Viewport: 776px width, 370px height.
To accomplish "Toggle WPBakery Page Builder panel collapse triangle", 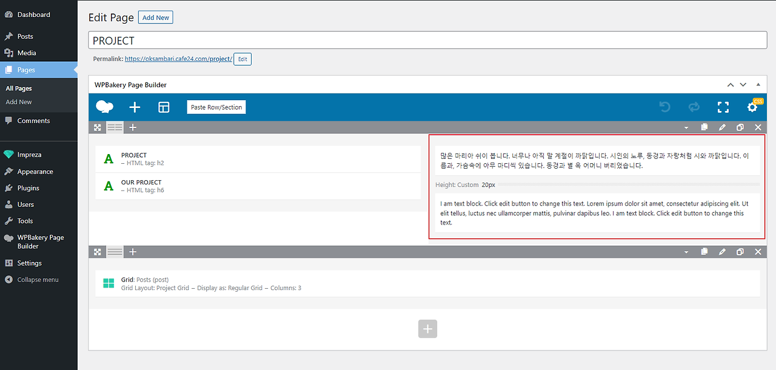I will (x=758, y=85).
